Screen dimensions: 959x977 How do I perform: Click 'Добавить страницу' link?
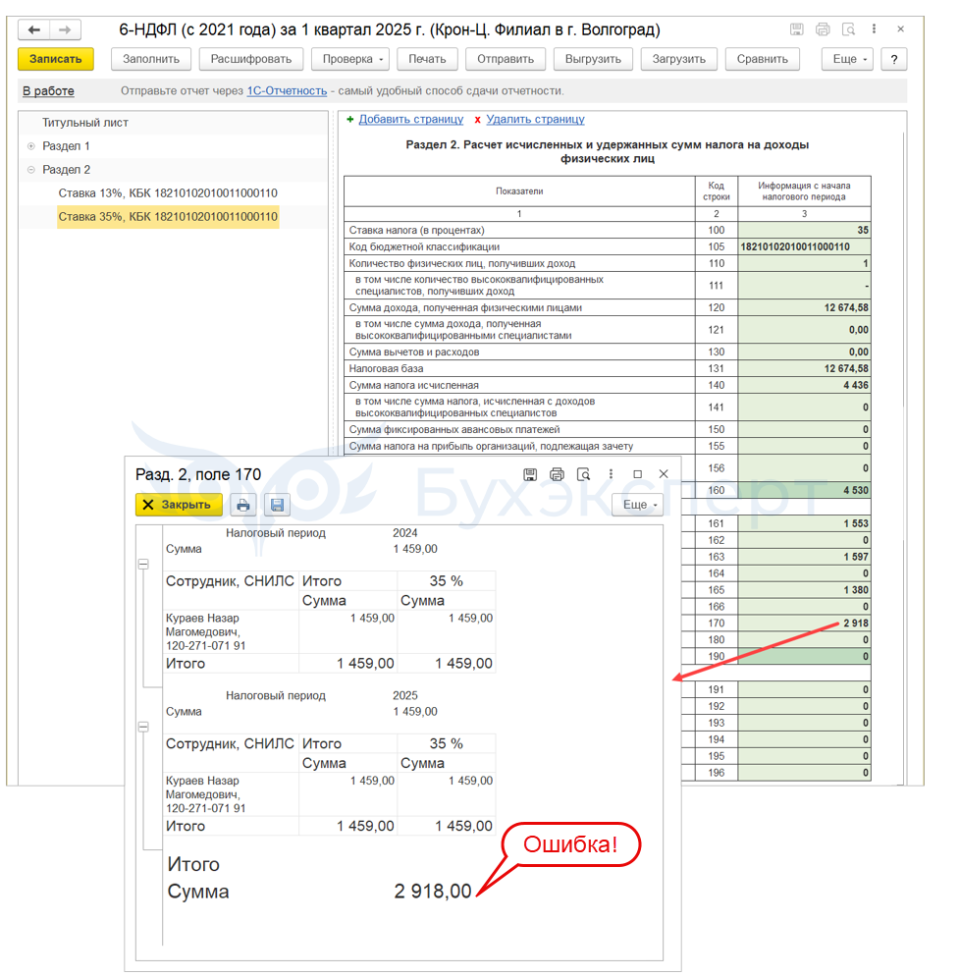411,119
